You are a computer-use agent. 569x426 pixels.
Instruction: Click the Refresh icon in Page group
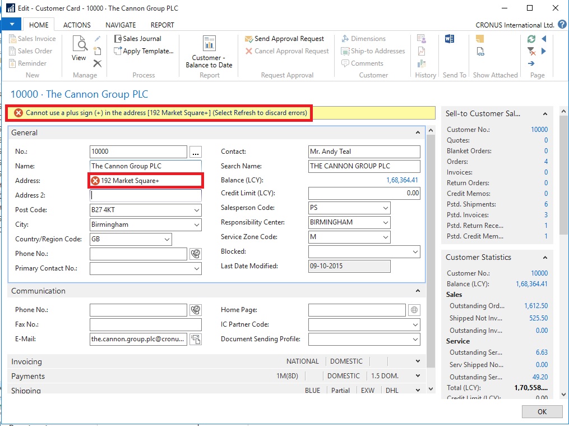531,39
